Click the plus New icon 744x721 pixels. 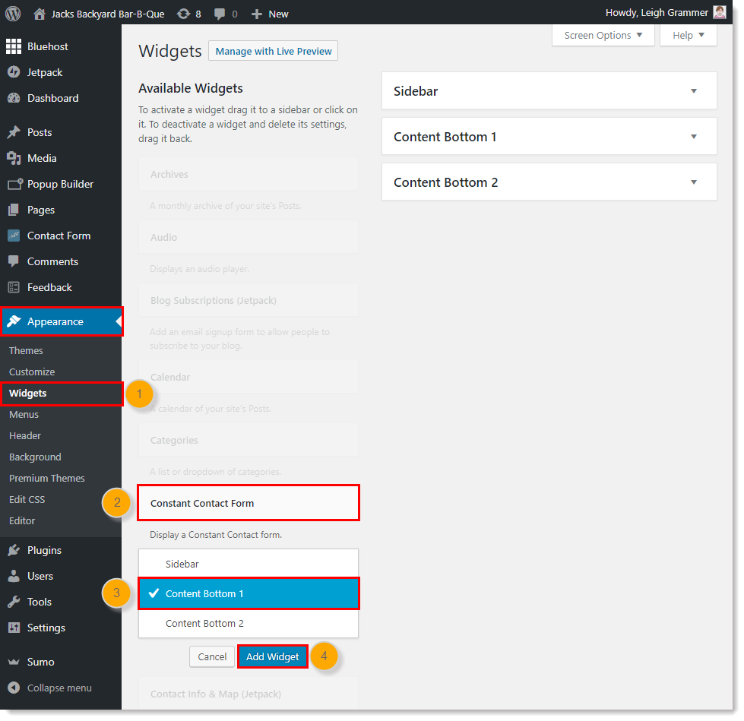pyautogui.click(x=257, y=14)
